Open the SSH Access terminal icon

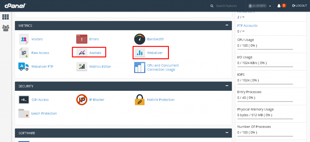point(24,100)
